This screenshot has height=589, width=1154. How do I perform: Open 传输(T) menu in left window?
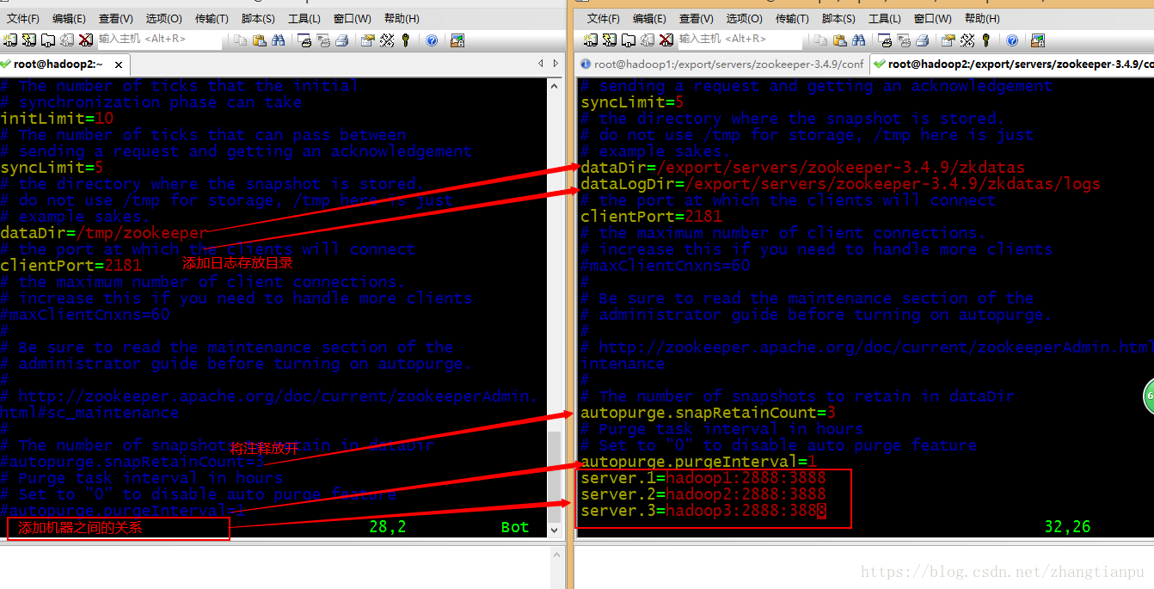point(212,18)
